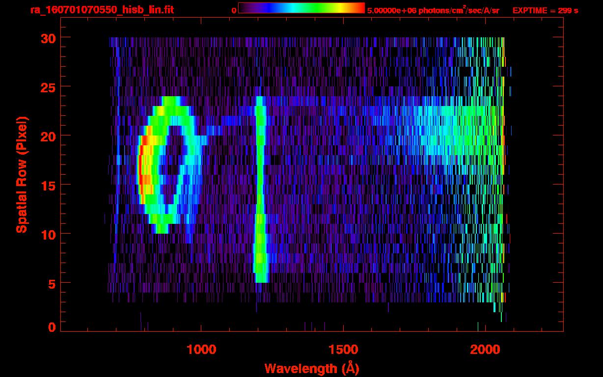
Task: Click the 25 spatial row tick label
Action: click(47, 87)
